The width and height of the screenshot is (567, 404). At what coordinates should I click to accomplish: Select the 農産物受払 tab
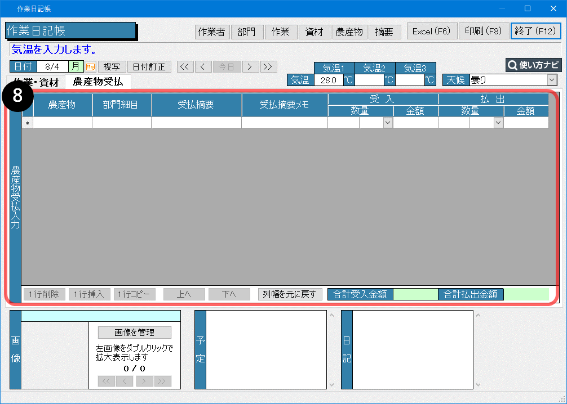click(98, 82)
